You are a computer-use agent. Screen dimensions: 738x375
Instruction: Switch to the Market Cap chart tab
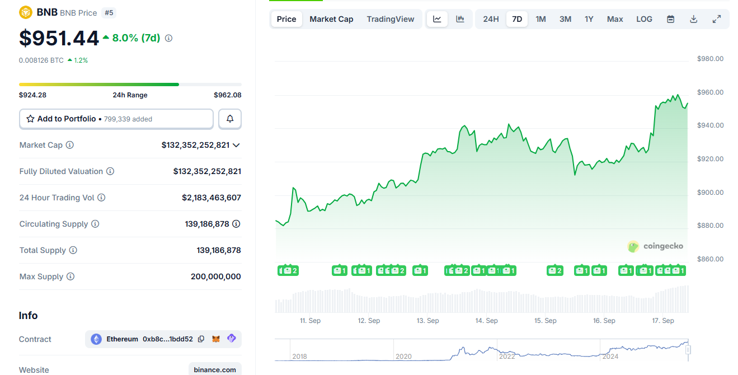pyautogui.click(x=331, y=19)
